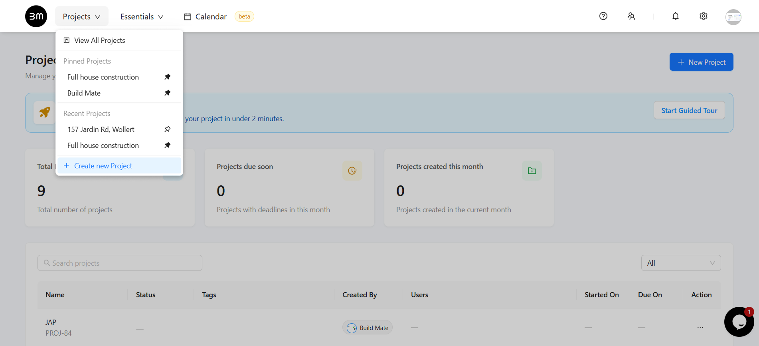This screenshot has height=346, width=759.
Task: Collapse the Projects dropdown menu
Action: point(81,16)
